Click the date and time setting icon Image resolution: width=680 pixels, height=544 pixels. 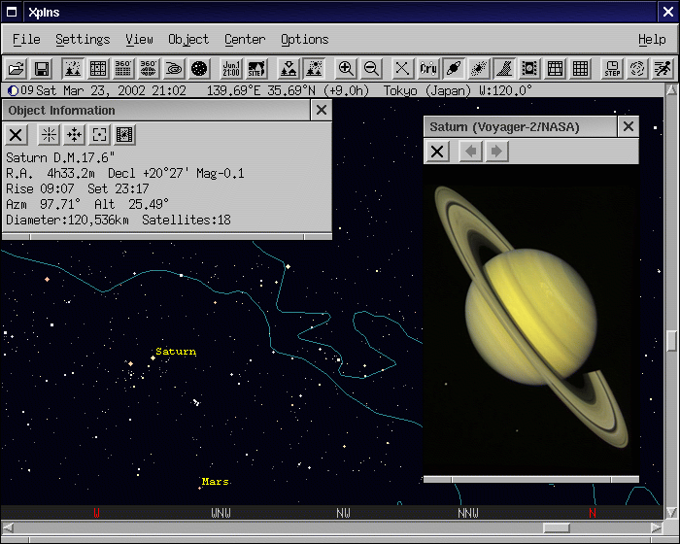point(231,69)
